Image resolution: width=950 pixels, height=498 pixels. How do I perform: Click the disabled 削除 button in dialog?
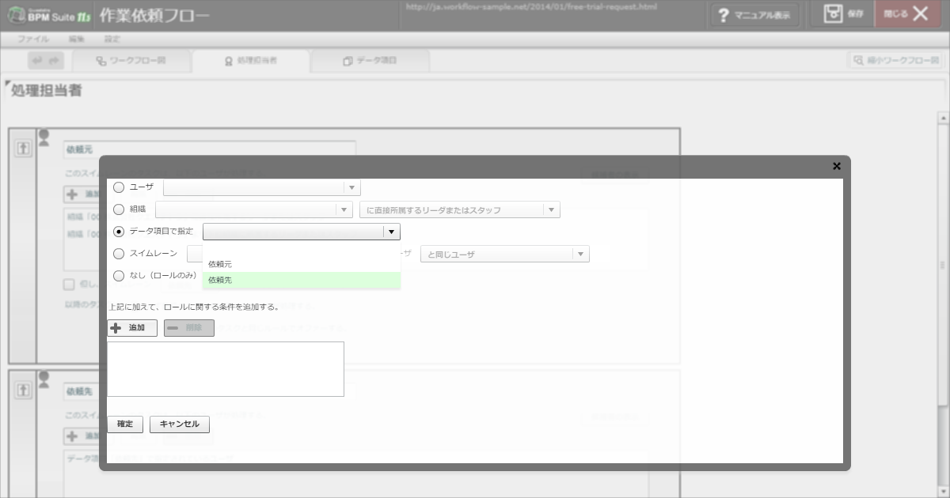(x=189, y=328)
